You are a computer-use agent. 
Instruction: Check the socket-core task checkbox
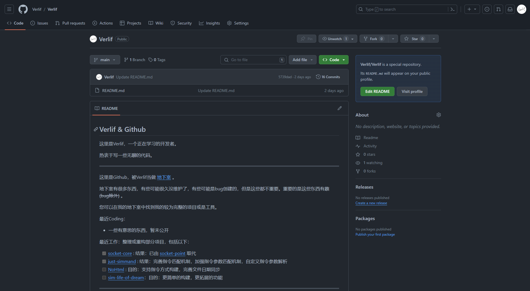click(x=104, y=253)
